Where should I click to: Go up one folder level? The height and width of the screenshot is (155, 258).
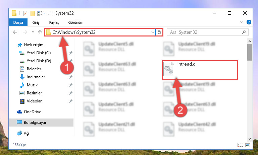[x=40, y=32]
